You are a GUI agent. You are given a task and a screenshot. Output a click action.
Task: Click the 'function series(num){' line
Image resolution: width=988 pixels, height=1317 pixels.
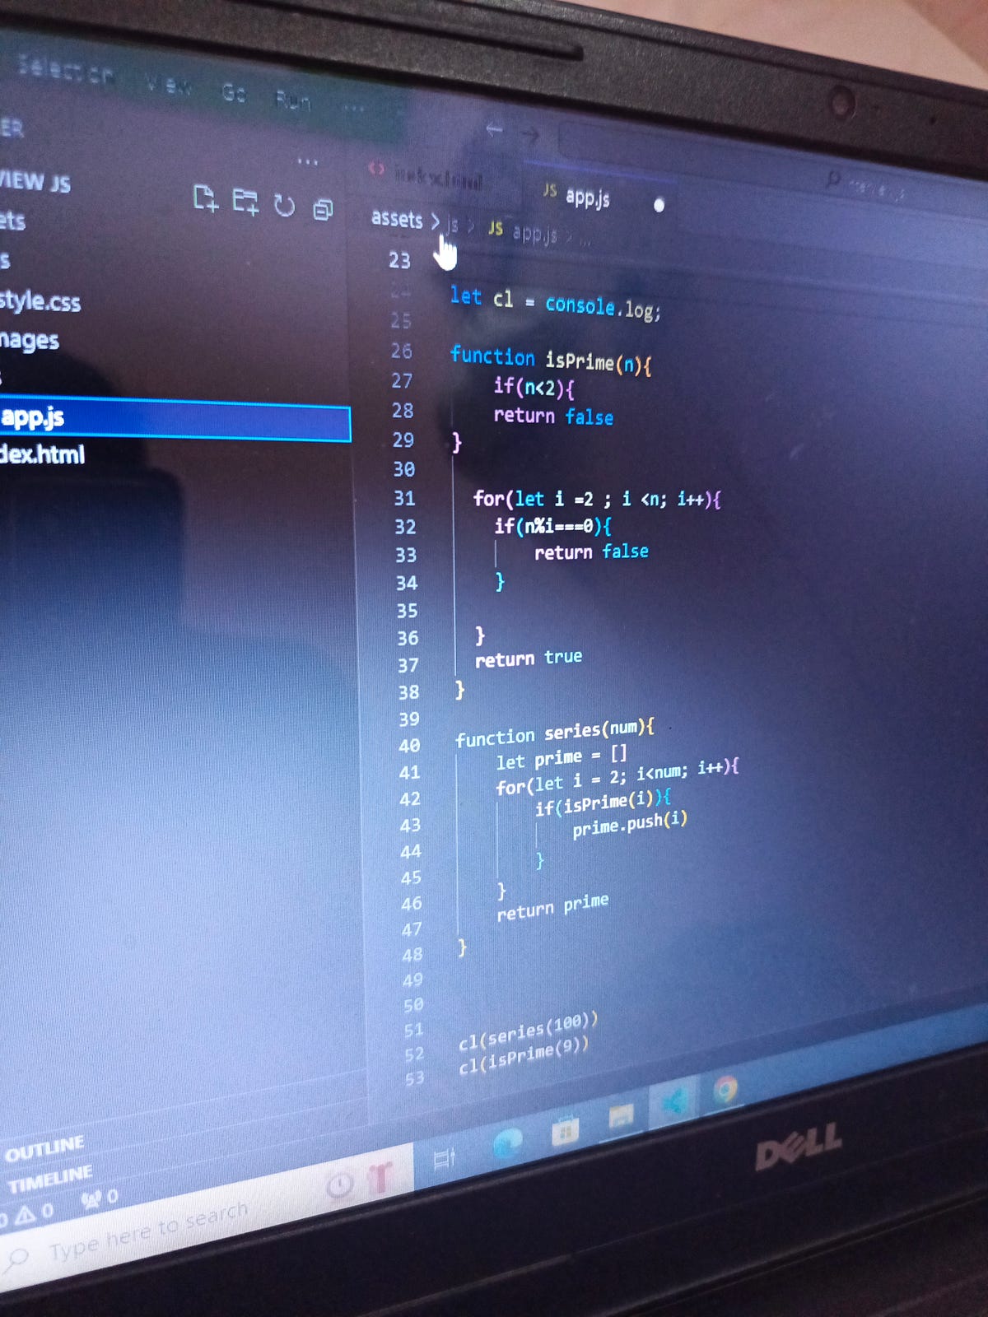(x=555, y=733)
